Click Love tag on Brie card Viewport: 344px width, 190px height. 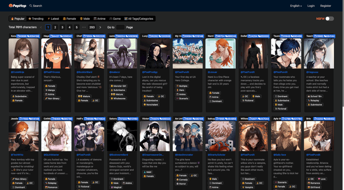point(322,179)
